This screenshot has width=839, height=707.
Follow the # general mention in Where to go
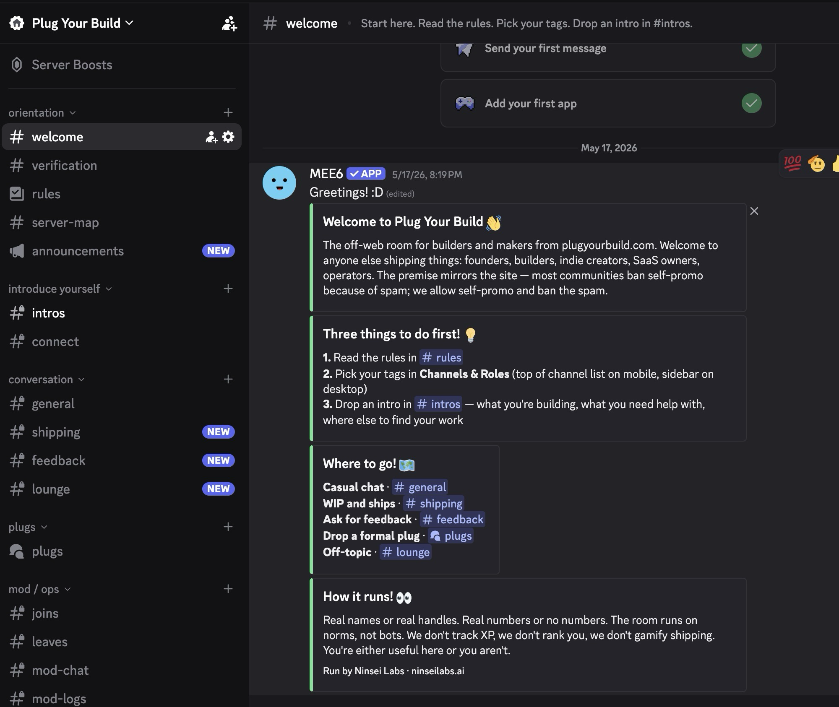pos(419,487)
